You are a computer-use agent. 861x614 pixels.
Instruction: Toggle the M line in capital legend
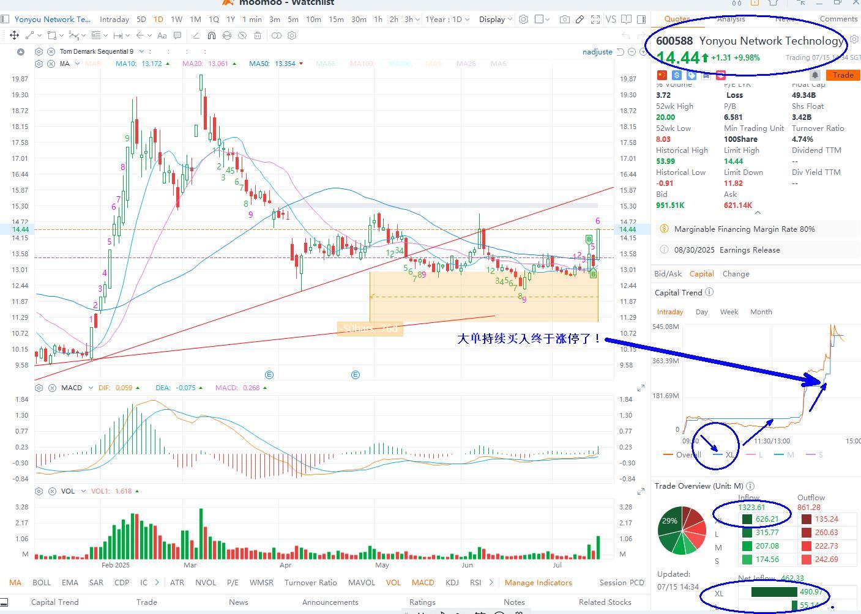point(784,454)
